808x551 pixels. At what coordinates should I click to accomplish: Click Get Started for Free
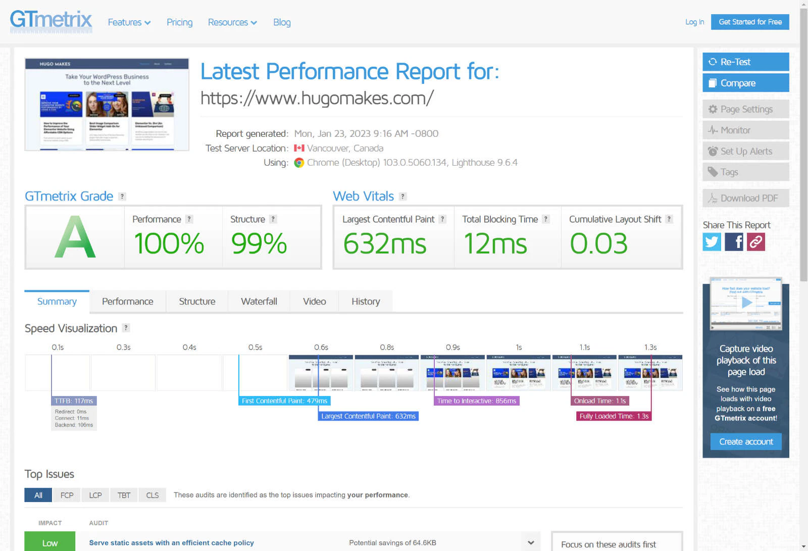coord(750,22)
